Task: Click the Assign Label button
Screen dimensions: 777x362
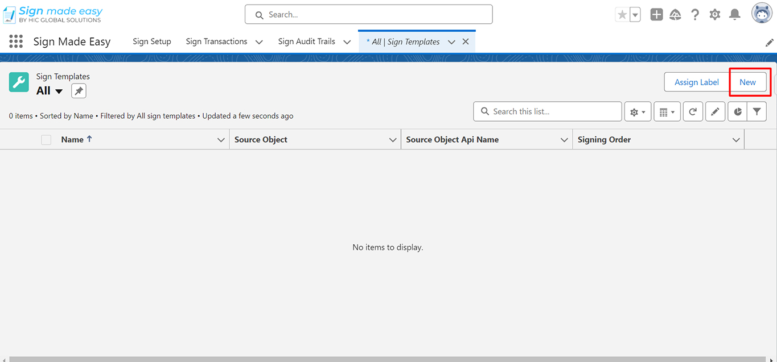Action: 697,82
